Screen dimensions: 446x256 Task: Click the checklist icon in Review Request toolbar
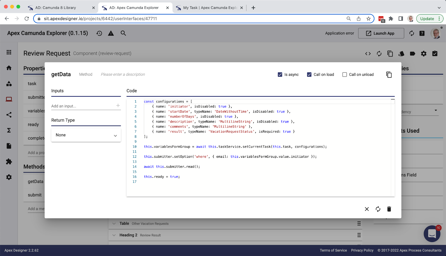[x=435, y=53]
